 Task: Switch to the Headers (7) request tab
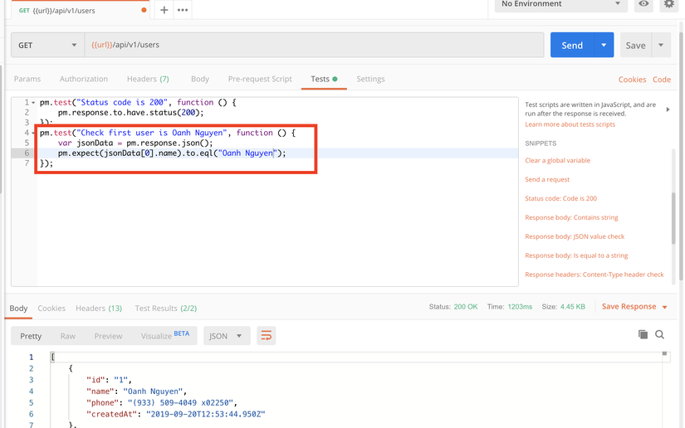pos(148,79)
